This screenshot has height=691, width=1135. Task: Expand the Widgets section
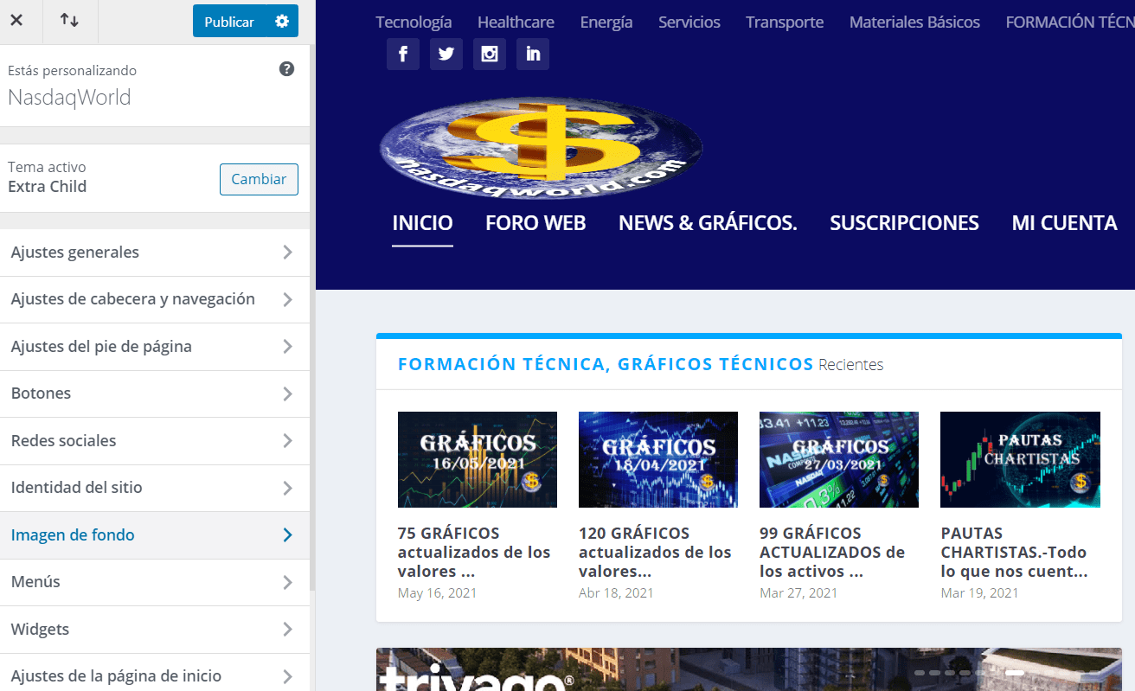tap(155, 630)
